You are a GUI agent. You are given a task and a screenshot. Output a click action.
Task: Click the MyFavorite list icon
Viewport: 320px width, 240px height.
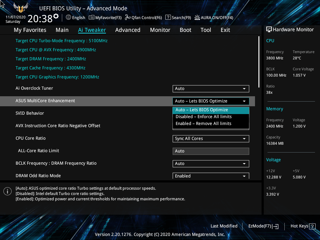click(x=92, y=17)
